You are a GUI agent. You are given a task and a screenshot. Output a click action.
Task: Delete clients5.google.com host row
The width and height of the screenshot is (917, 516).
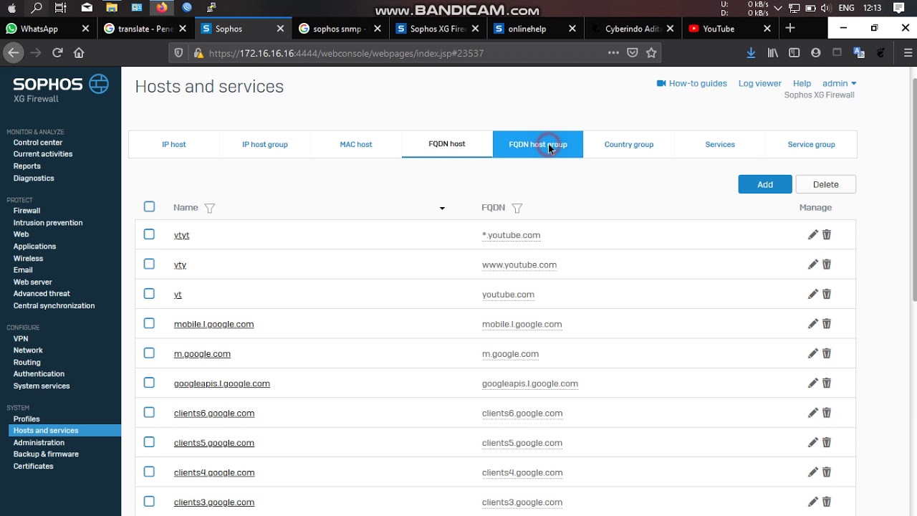(827, 443)
